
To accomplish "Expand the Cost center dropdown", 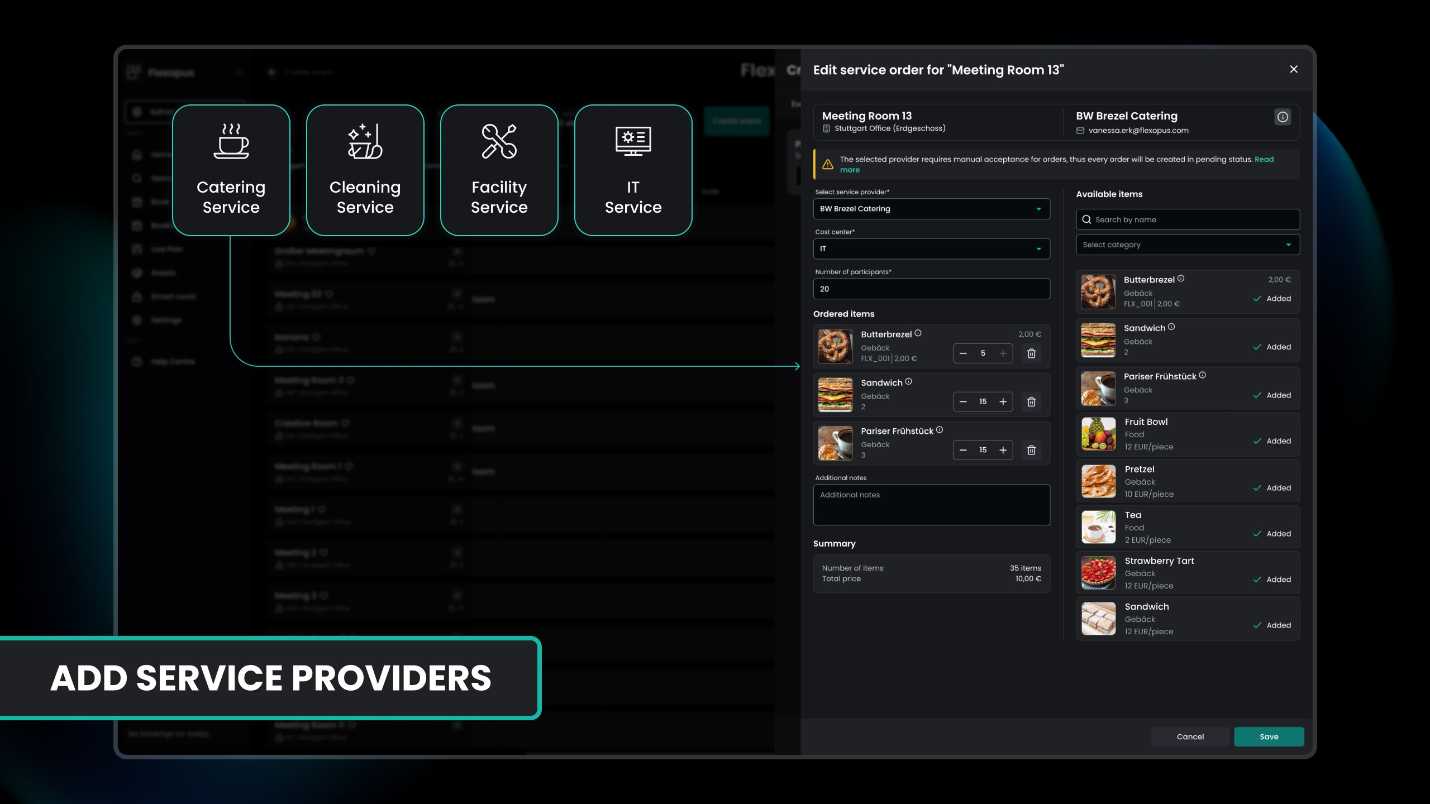I will coord(931,249).
